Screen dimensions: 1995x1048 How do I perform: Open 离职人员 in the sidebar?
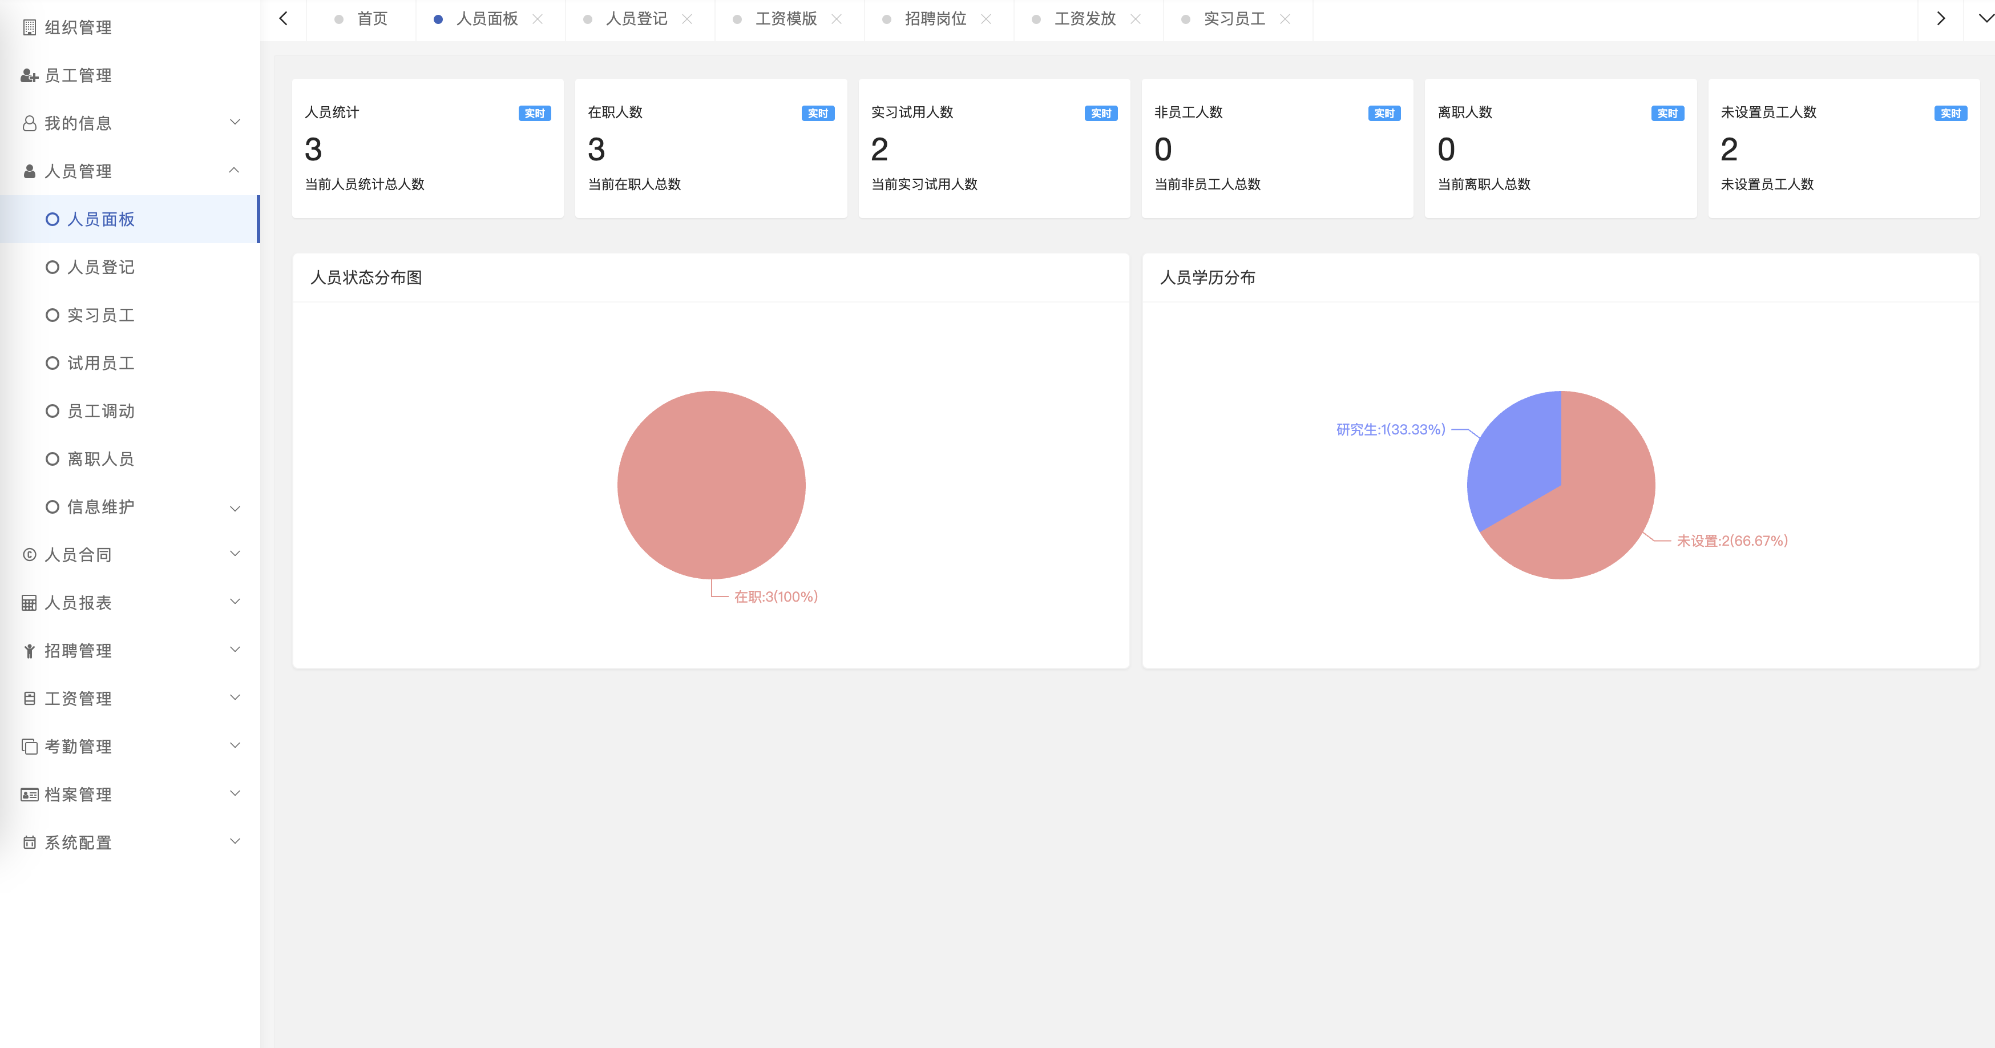pos(130,459)
